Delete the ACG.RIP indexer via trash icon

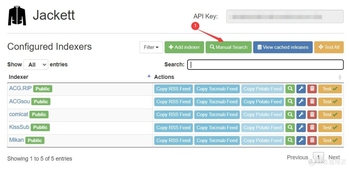(312, 89)
